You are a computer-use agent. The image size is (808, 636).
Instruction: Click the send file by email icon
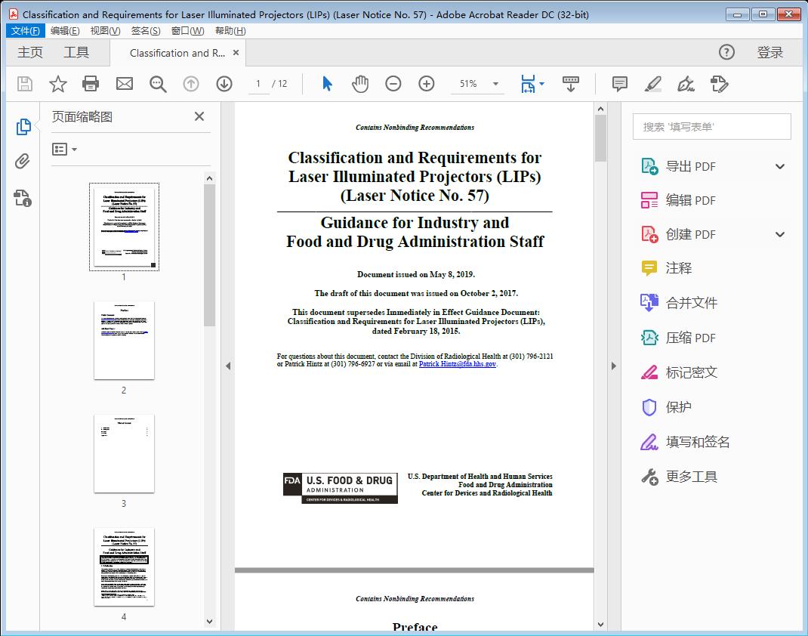[x=125, y=84]
